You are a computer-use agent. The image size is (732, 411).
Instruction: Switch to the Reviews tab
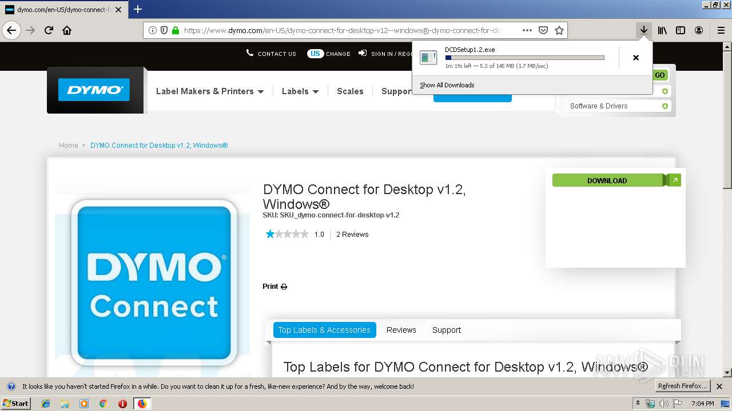[401, 330]
